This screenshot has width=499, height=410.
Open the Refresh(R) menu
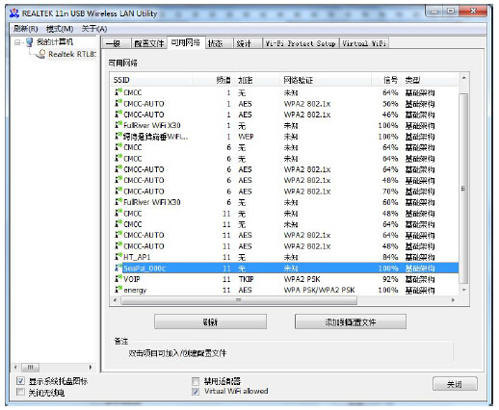pyautogui.click(x=26, y=29)
